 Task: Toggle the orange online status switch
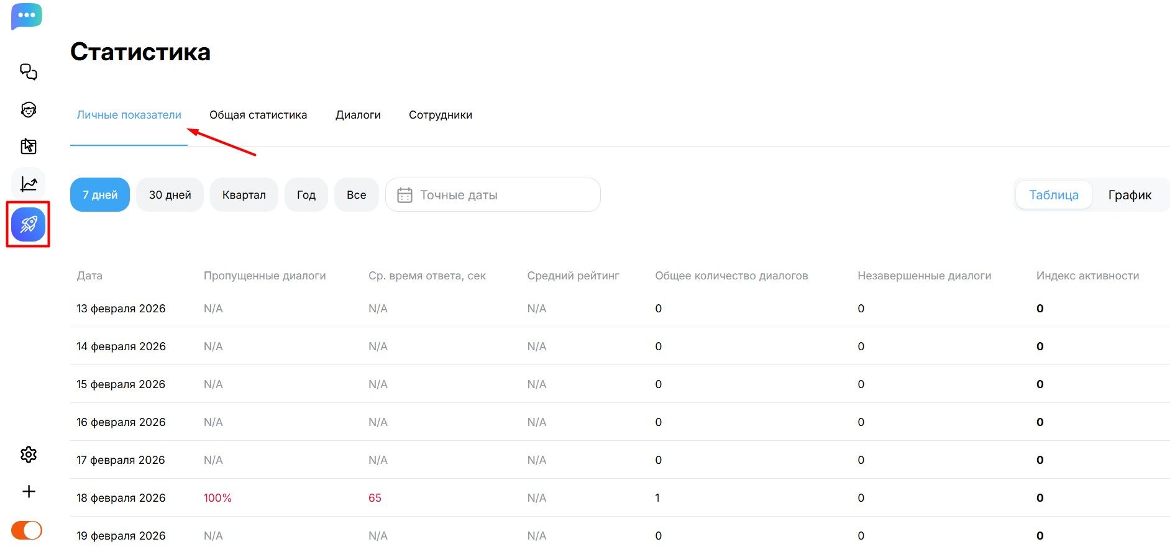click(x=27, y=530)
